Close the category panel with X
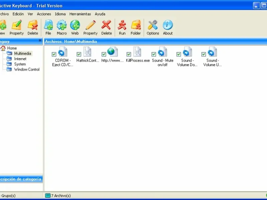 [40, 40]
